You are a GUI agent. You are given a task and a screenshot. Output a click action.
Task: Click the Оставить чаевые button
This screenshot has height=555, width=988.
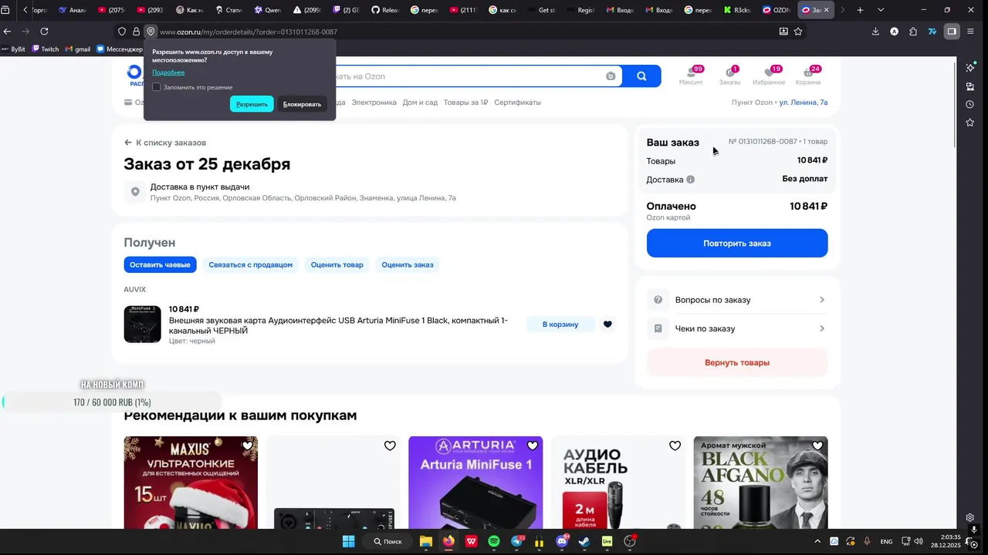point(160,264)
